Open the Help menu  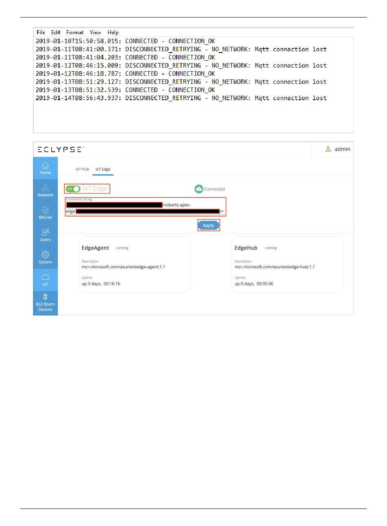[x=113, y=33]
